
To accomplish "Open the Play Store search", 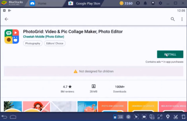I will point(173,19).
